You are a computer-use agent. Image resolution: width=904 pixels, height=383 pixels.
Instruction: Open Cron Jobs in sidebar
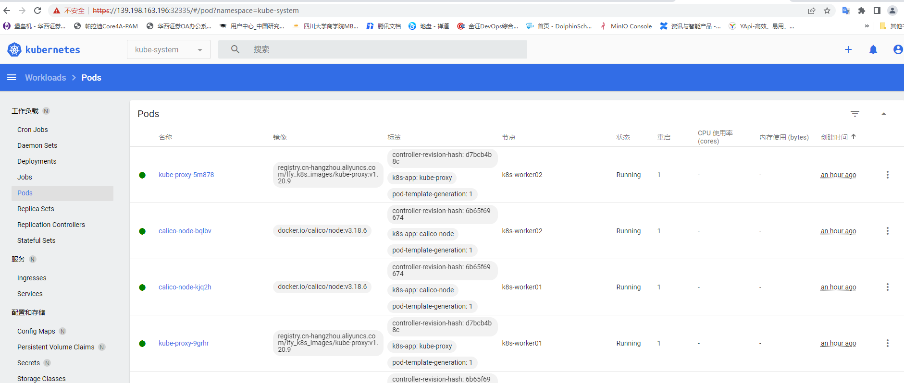pos(33,130)
